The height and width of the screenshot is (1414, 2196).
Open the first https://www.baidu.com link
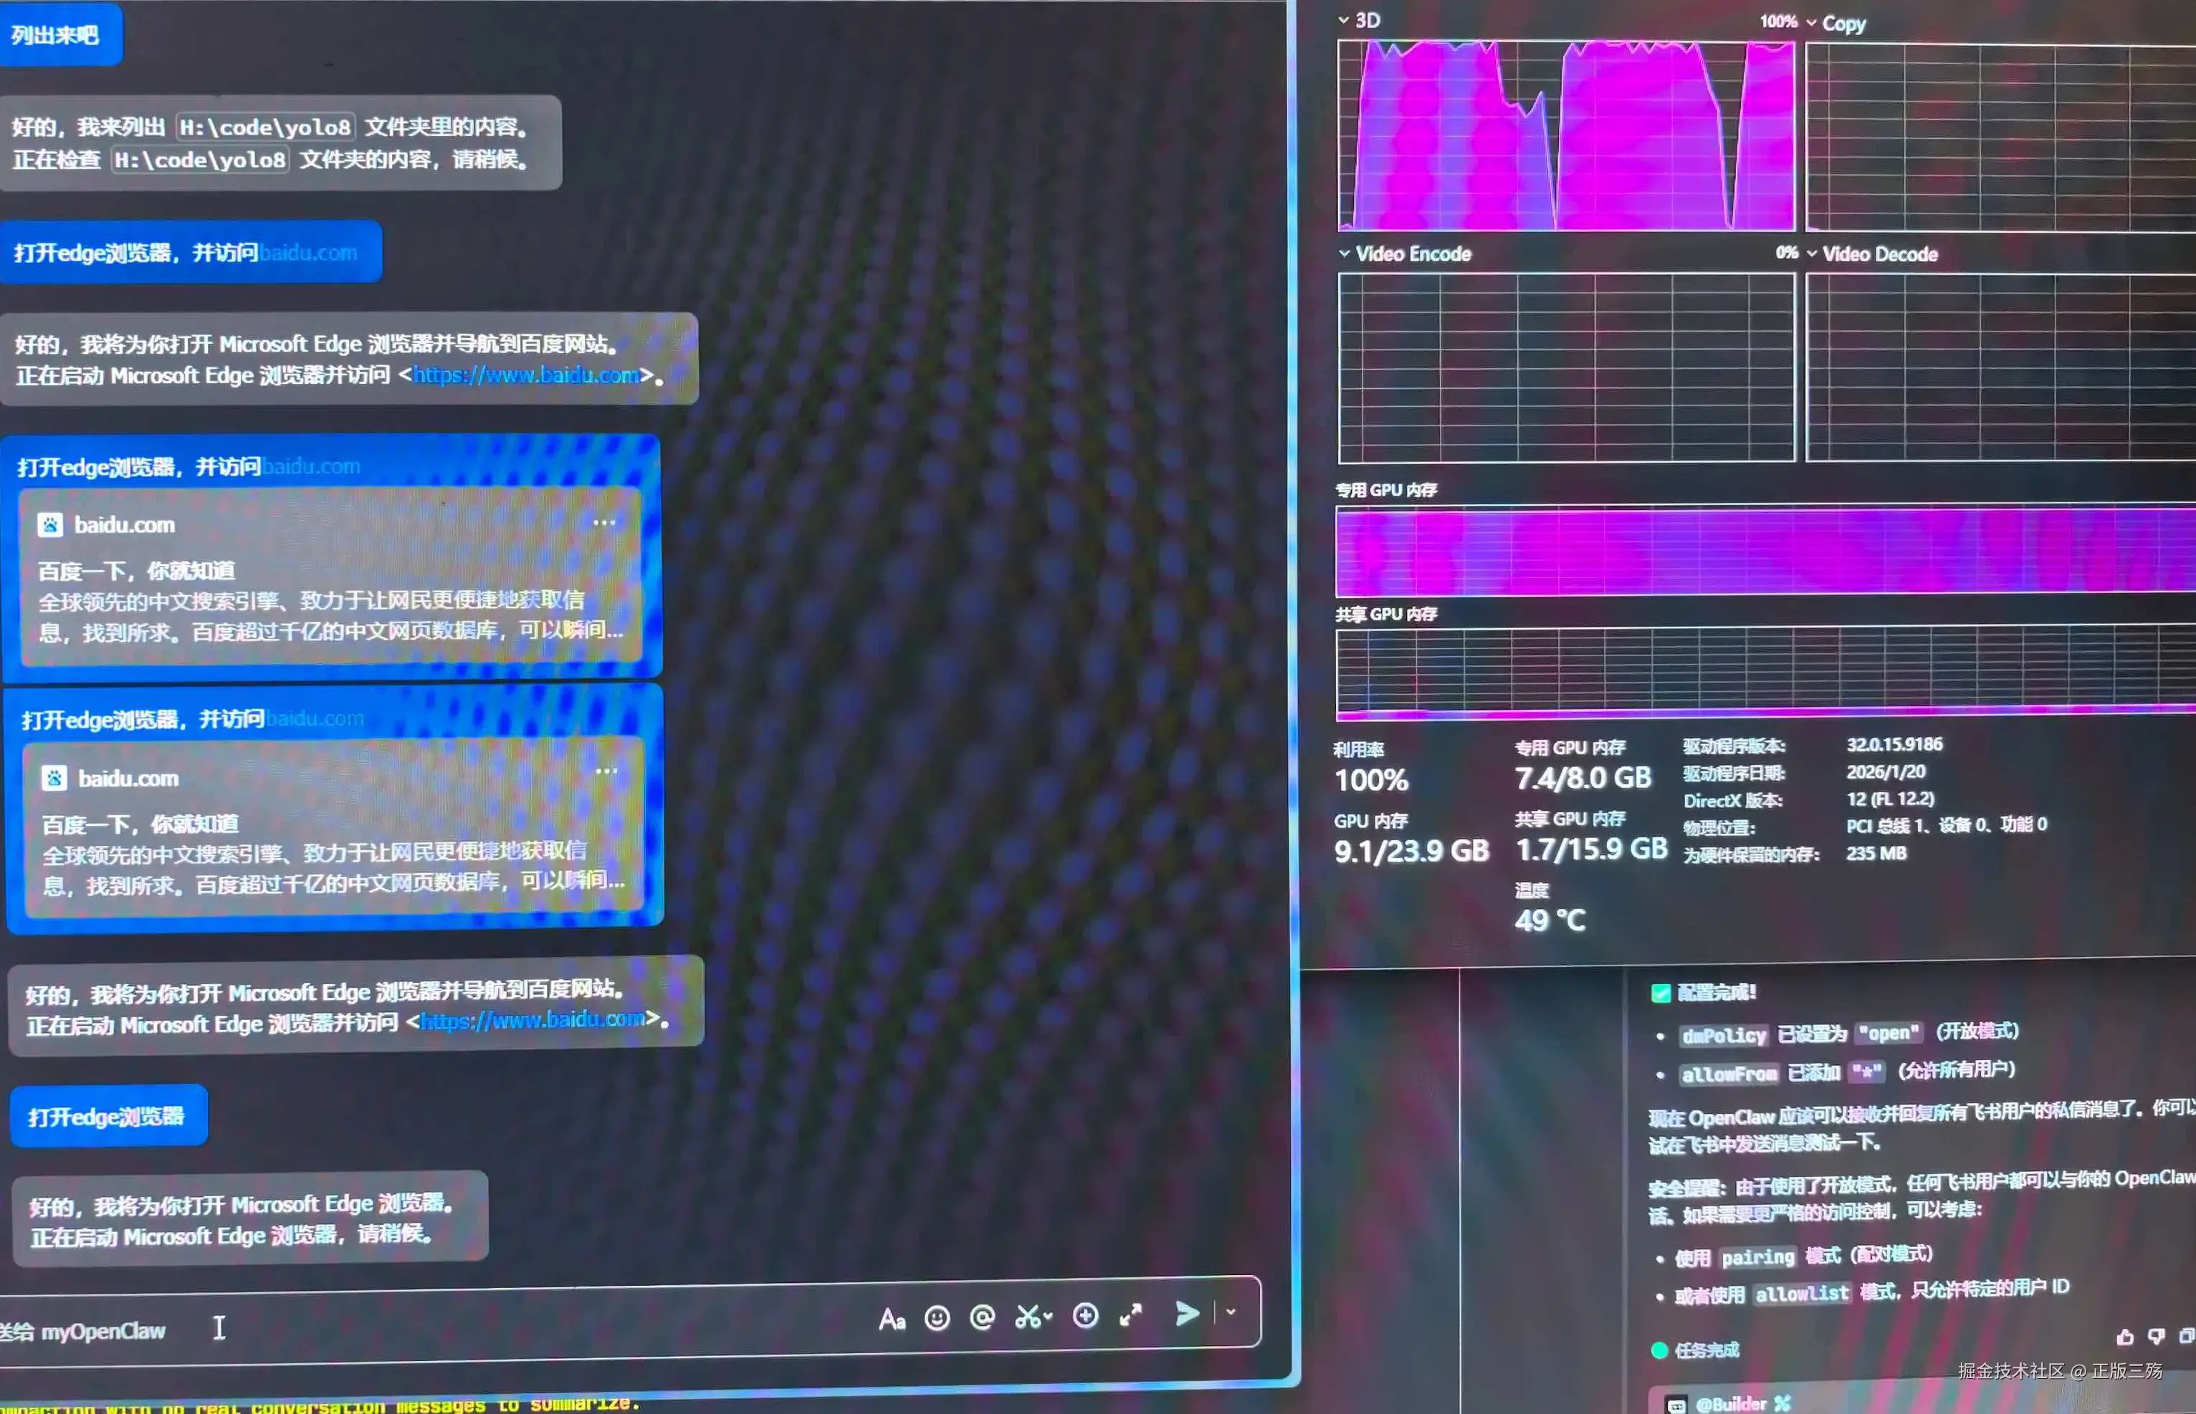[525, 375]
